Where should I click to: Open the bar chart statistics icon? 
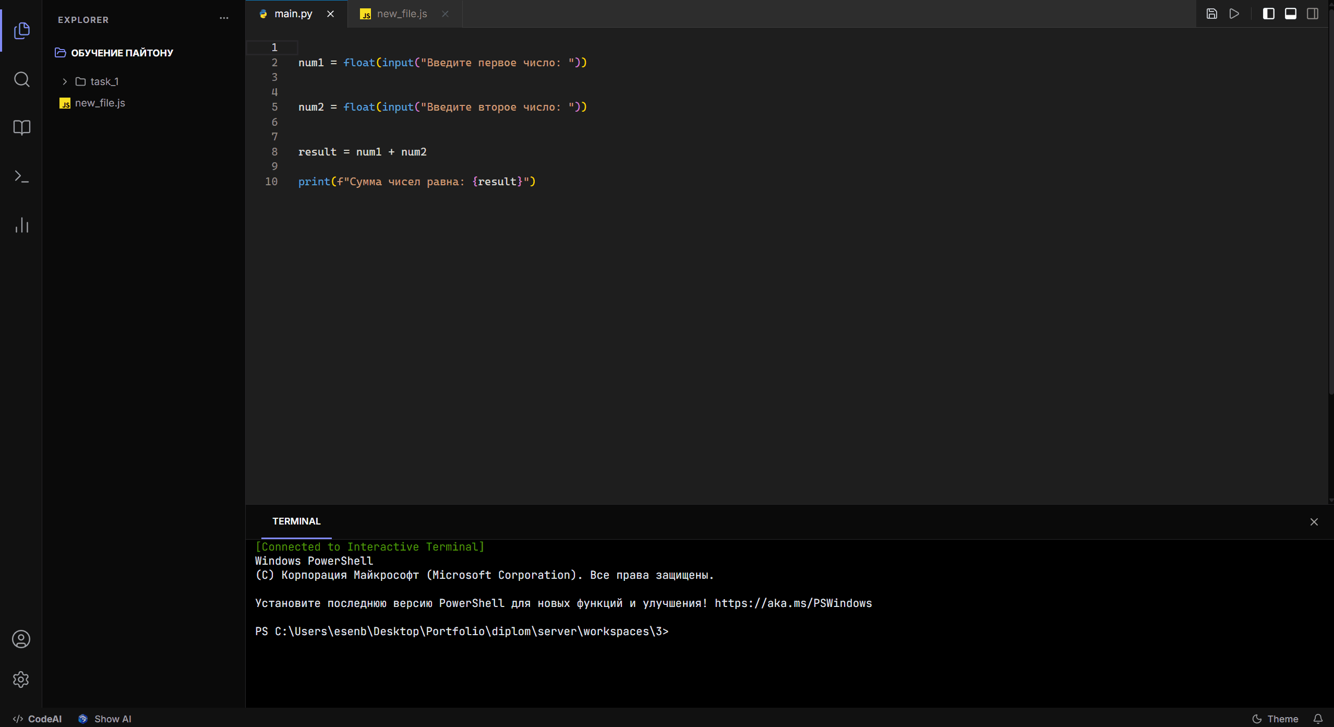tap(21, 225)
